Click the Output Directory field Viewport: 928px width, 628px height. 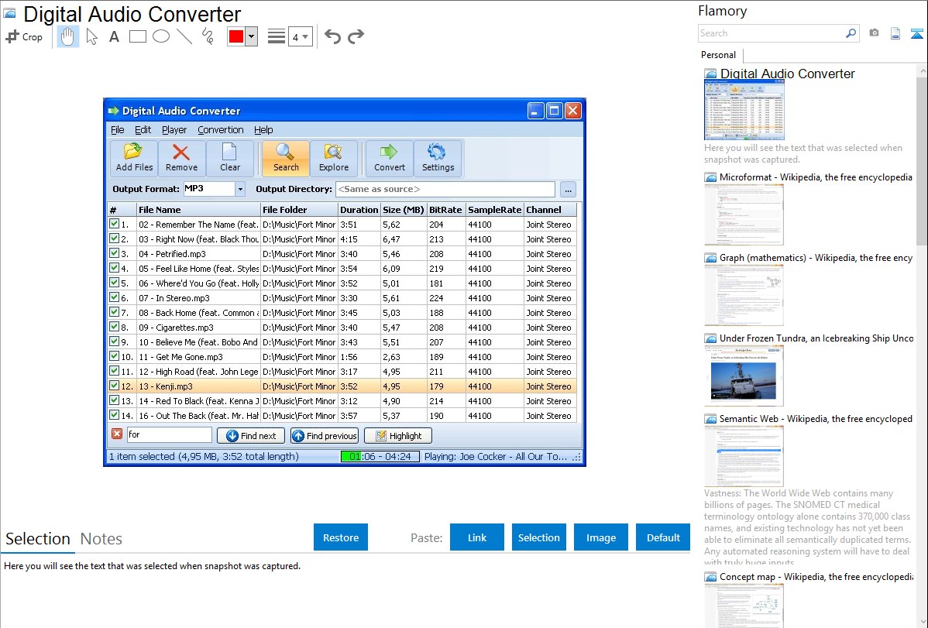click(x=445, y=190)
